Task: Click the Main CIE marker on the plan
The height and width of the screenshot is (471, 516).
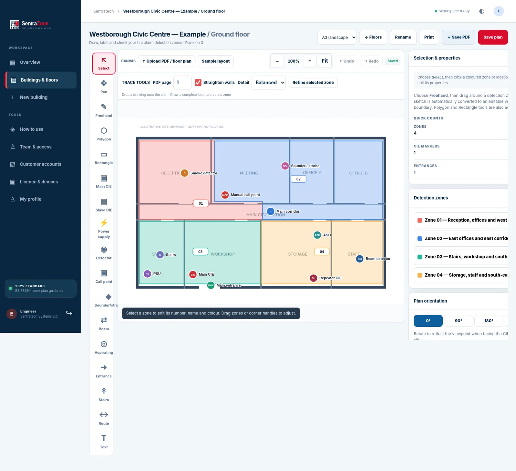Action: click(193, 275)
